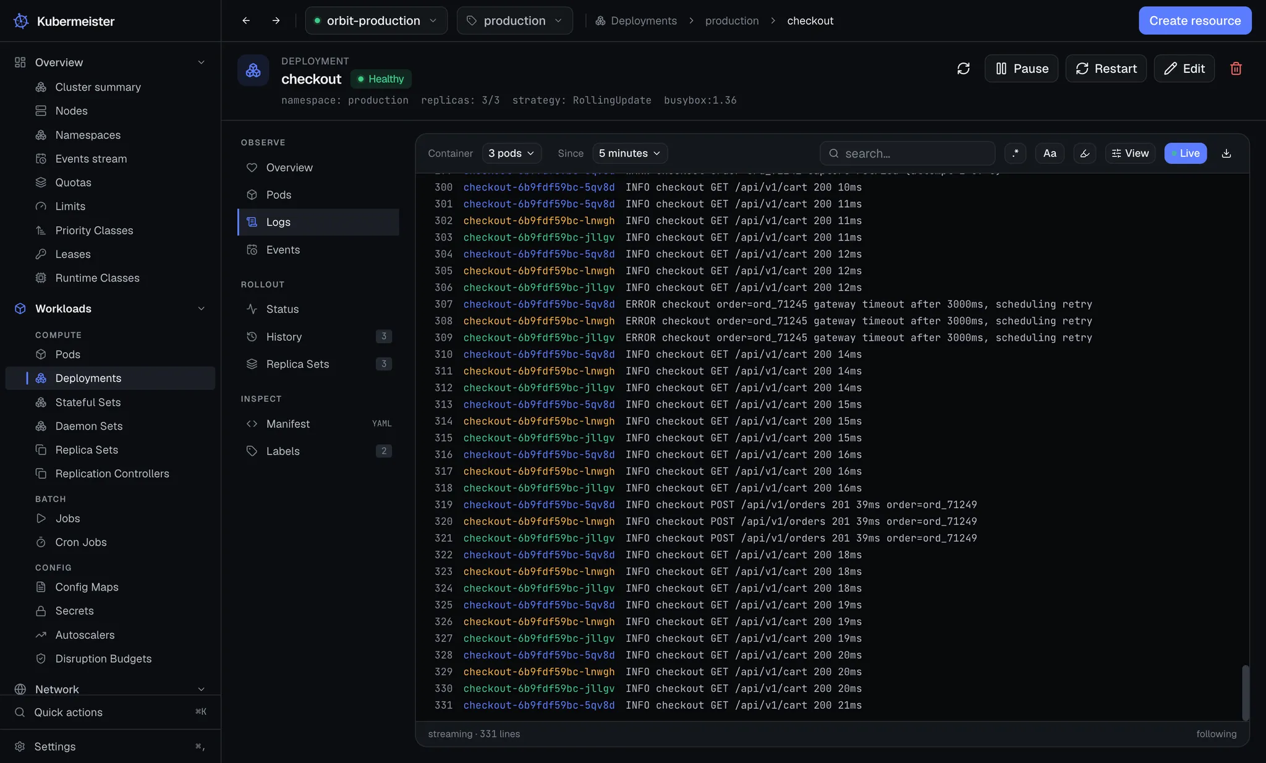The image size is (1266, 763).
Task: Click the Runtime Classes chip icon
Action: [41, 278]
